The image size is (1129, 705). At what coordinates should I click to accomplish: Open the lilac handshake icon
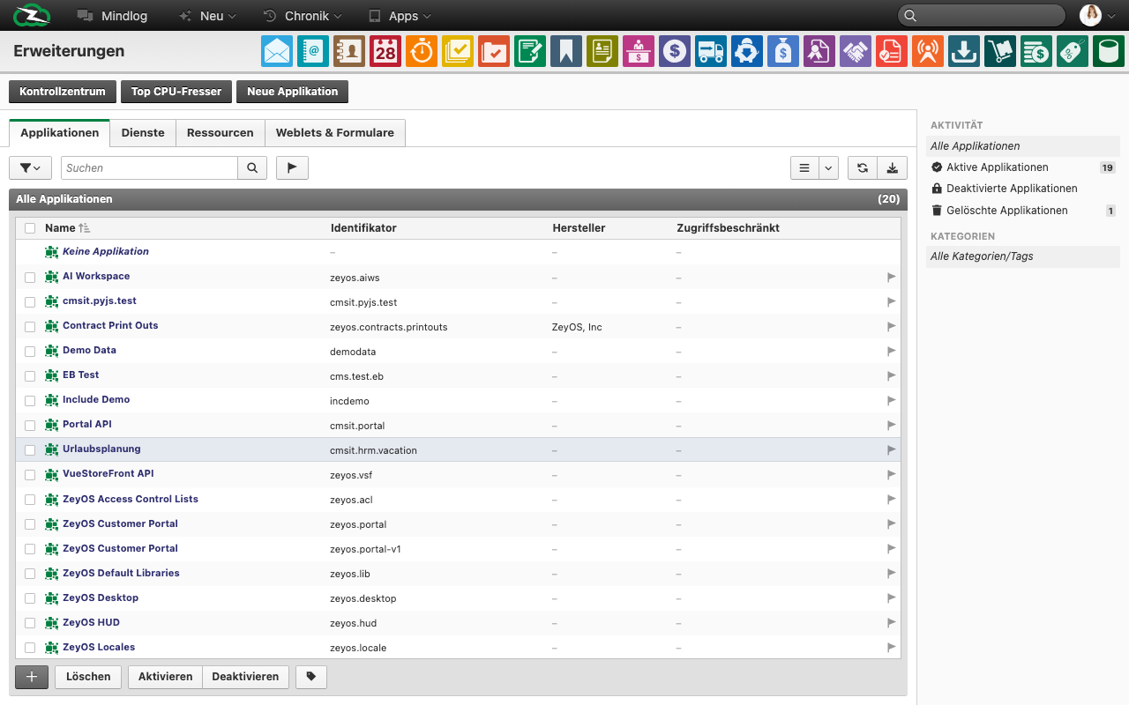856,51
